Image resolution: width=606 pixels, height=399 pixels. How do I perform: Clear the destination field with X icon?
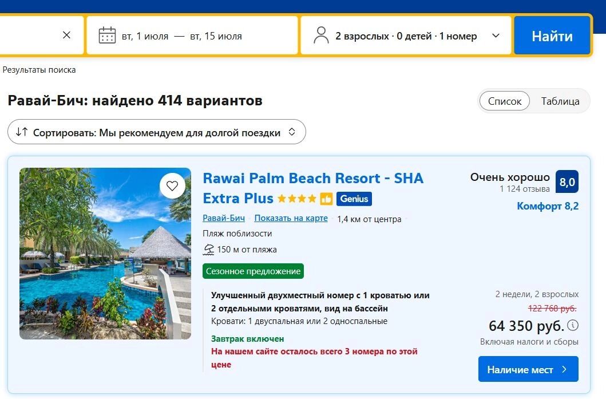pos(66,35)
